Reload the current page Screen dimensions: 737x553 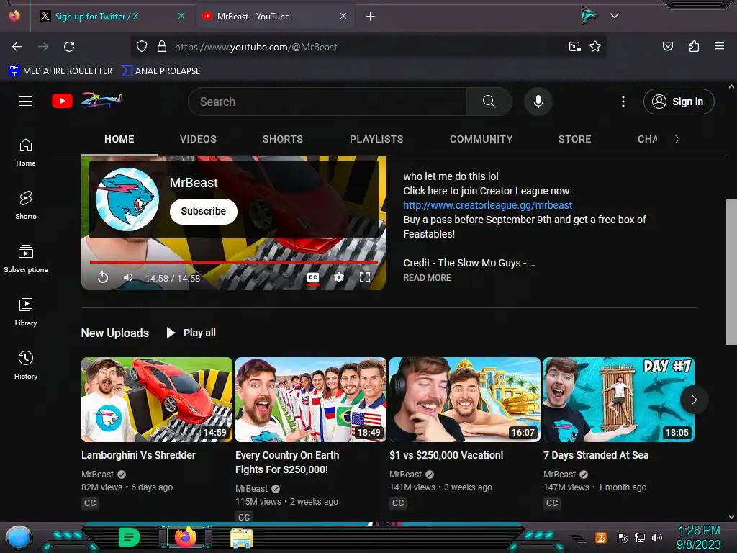click(x=69, y=47)
